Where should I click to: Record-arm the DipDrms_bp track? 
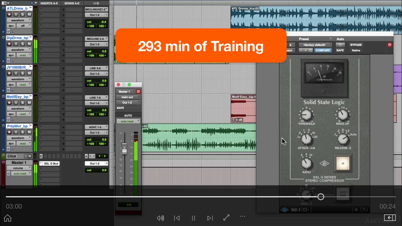tap(9, 44)
